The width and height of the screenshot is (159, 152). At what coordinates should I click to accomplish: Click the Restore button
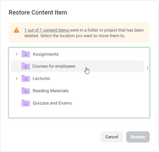point(138,137)
